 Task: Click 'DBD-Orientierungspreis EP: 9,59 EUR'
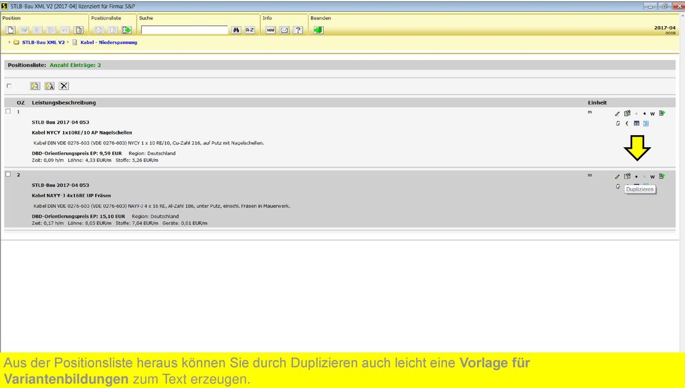click(77, 153)
